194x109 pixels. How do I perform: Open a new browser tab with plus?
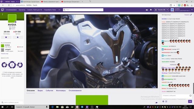[82, 2]
